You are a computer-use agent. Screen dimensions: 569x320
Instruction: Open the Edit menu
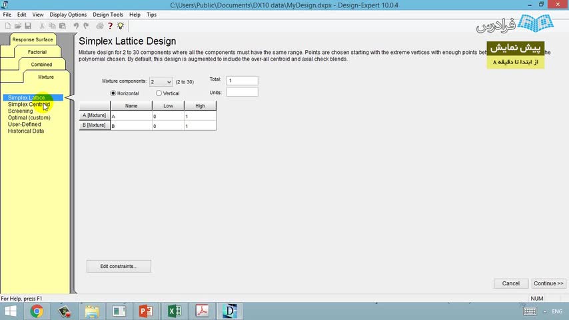[x=21, y=15]
